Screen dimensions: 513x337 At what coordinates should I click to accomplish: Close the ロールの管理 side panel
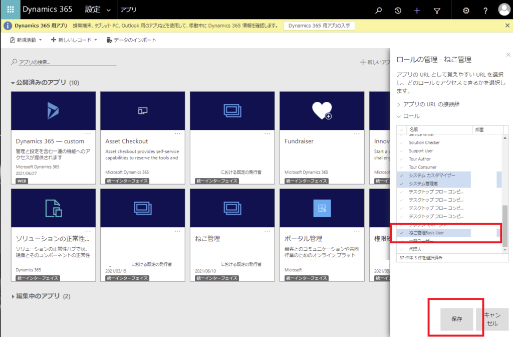pos(508,55)
